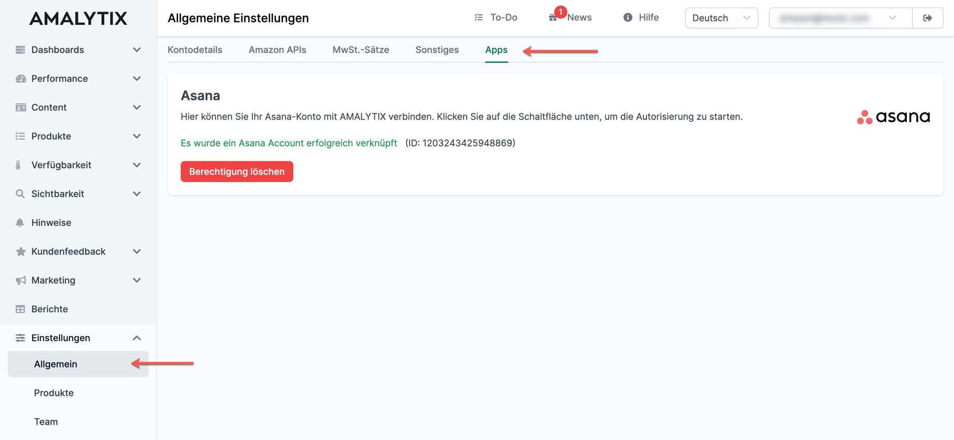Click the Berechtigung löschen button

click(237, 172)
